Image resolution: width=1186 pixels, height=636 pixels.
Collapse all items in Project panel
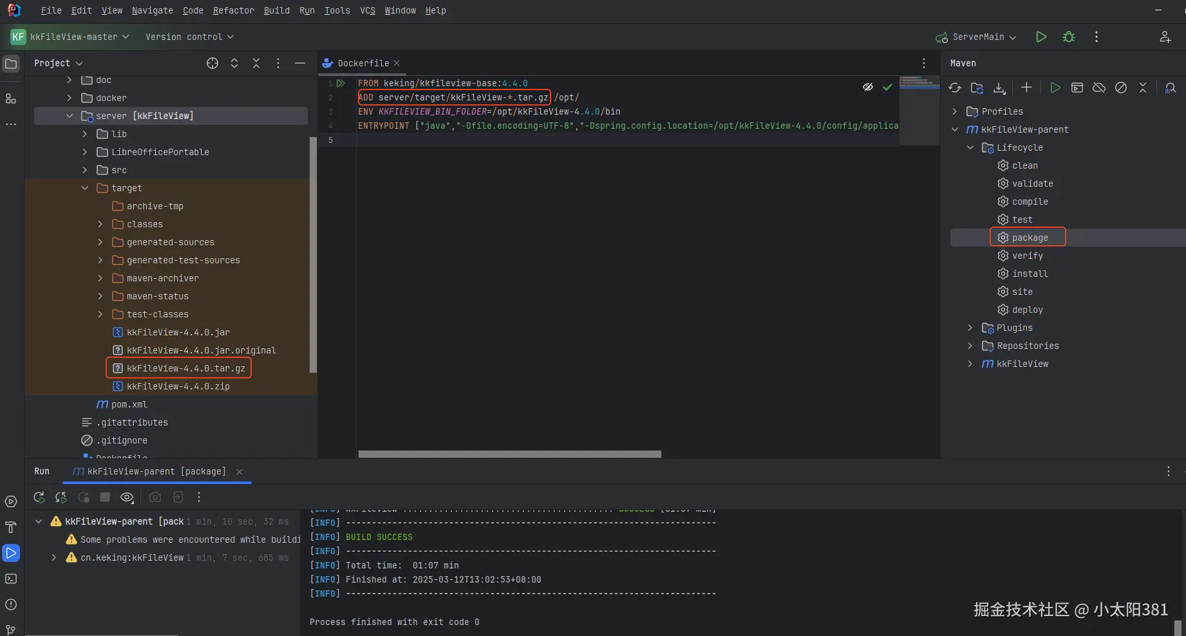pos(256,63)
